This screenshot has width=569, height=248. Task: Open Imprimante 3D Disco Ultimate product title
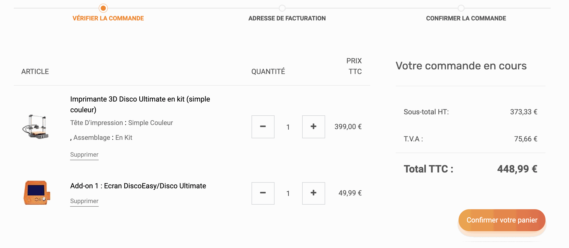point(140,104)
